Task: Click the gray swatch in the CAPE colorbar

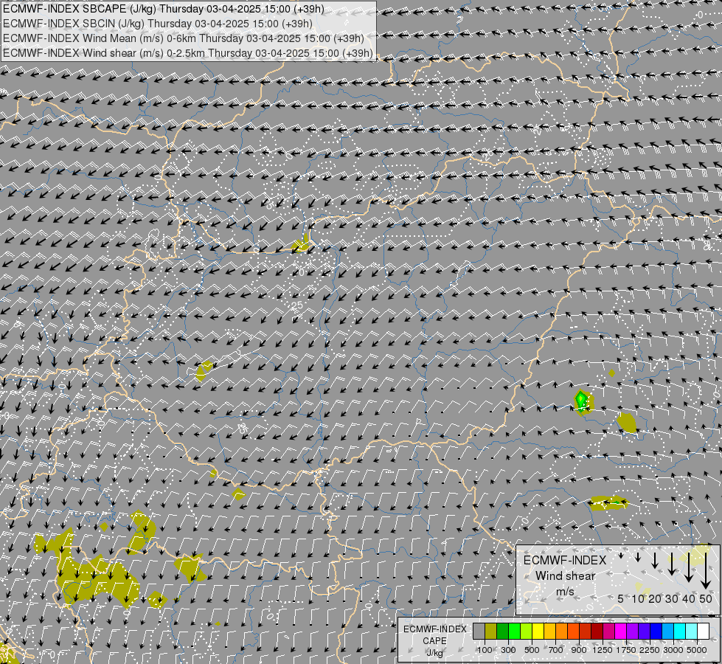Action: pos(479,631)
